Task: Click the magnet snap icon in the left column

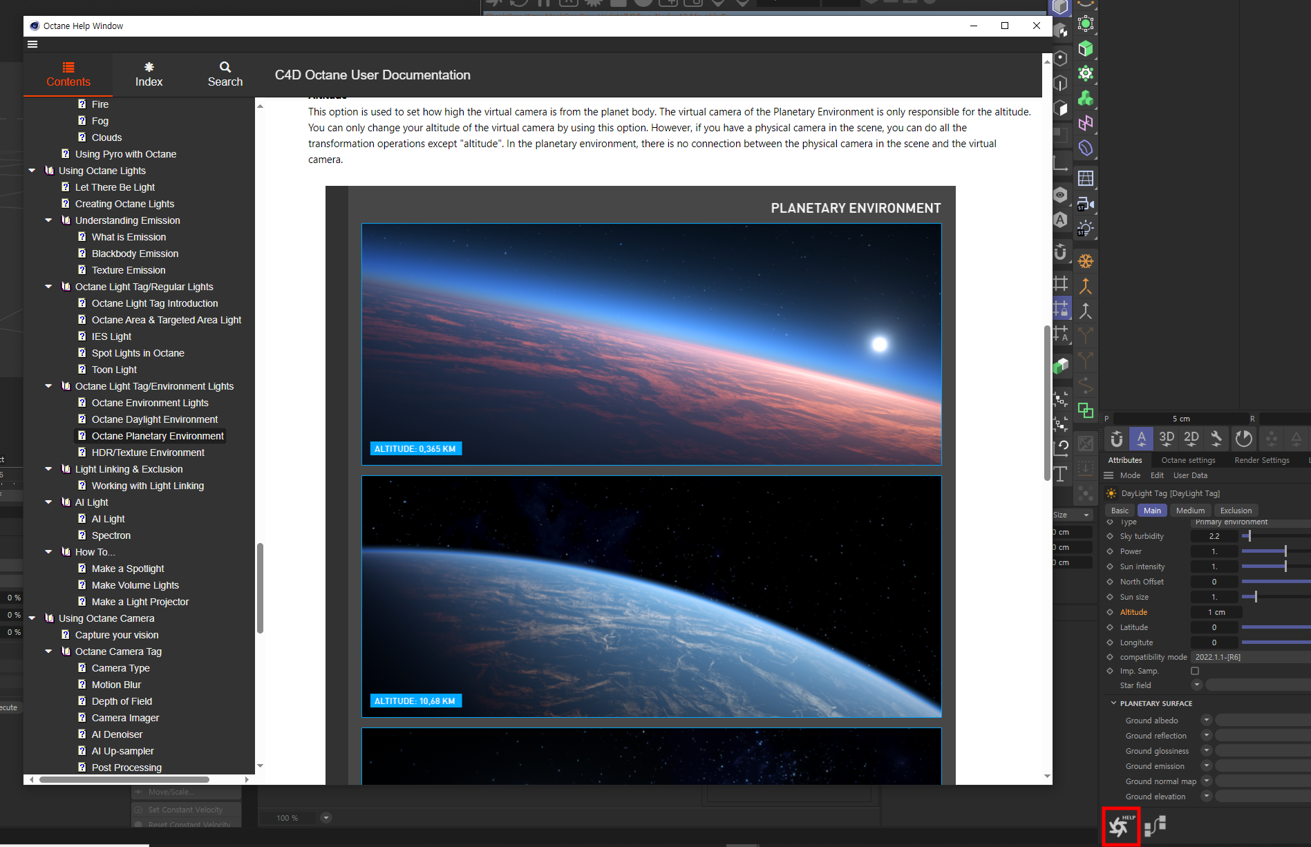Action: 1060,252
